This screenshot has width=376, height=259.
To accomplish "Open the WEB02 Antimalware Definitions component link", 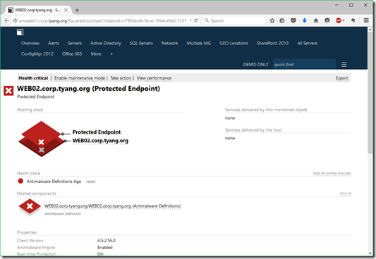I will click(112, 206).
